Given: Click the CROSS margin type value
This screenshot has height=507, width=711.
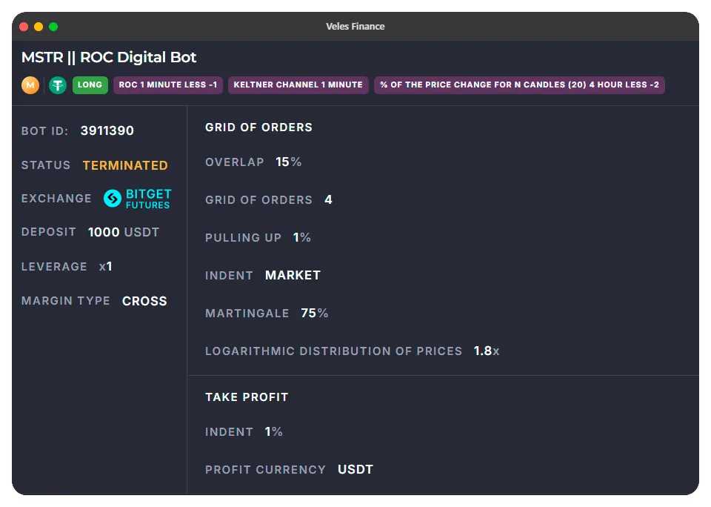Looking at the screenshot, I should coord(144,301).
